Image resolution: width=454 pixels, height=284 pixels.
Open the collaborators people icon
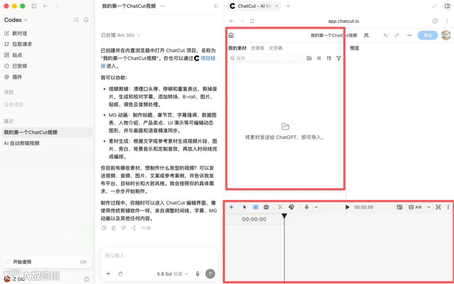click(x=366, y=35)
